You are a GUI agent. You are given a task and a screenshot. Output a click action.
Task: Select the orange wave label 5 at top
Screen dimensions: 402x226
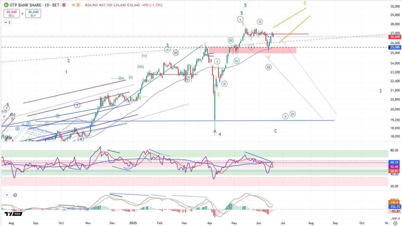tap(305, 4)
